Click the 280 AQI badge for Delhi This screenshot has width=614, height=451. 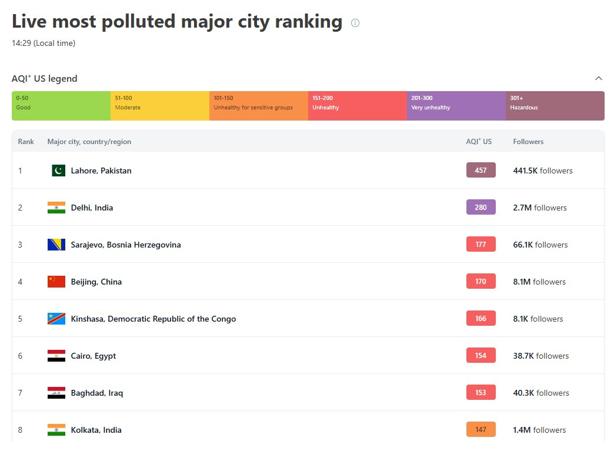tap(481, 208)
